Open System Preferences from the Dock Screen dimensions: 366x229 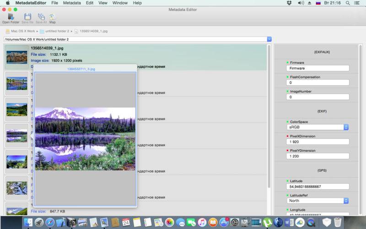pos(235,222)
